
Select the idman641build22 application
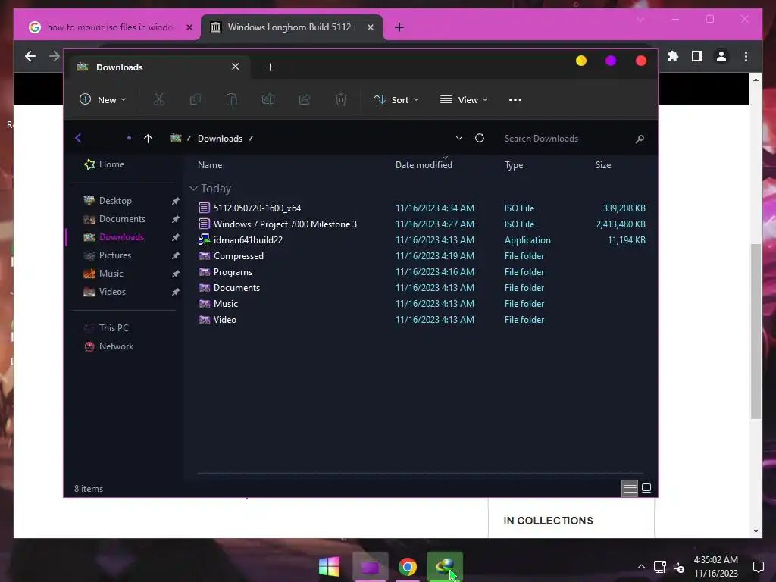pos(422,240)
